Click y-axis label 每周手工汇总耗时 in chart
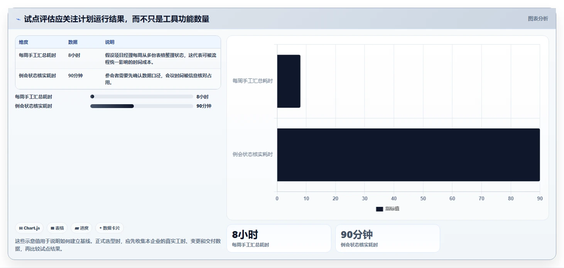The height and width of the screenshot is (268, 564). [252, 81]
